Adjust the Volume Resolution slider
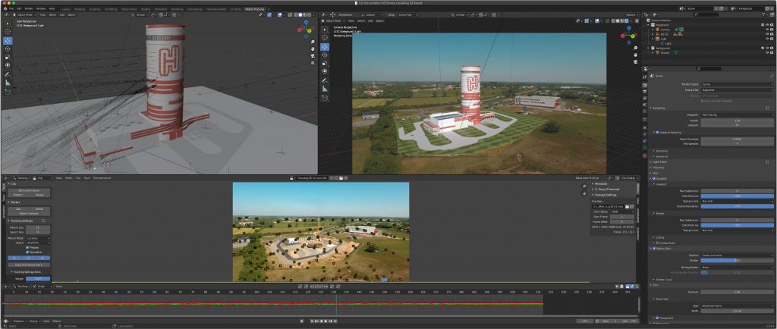This screenshot has width=777, height=329. [x=738, y=206]
